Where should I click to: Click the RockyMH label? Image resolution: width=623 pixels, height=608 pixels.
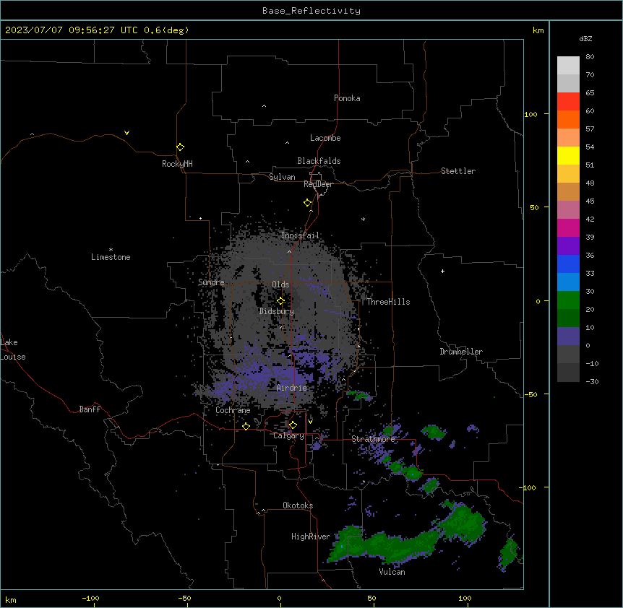pyautogui.click(x=177, y=164)
